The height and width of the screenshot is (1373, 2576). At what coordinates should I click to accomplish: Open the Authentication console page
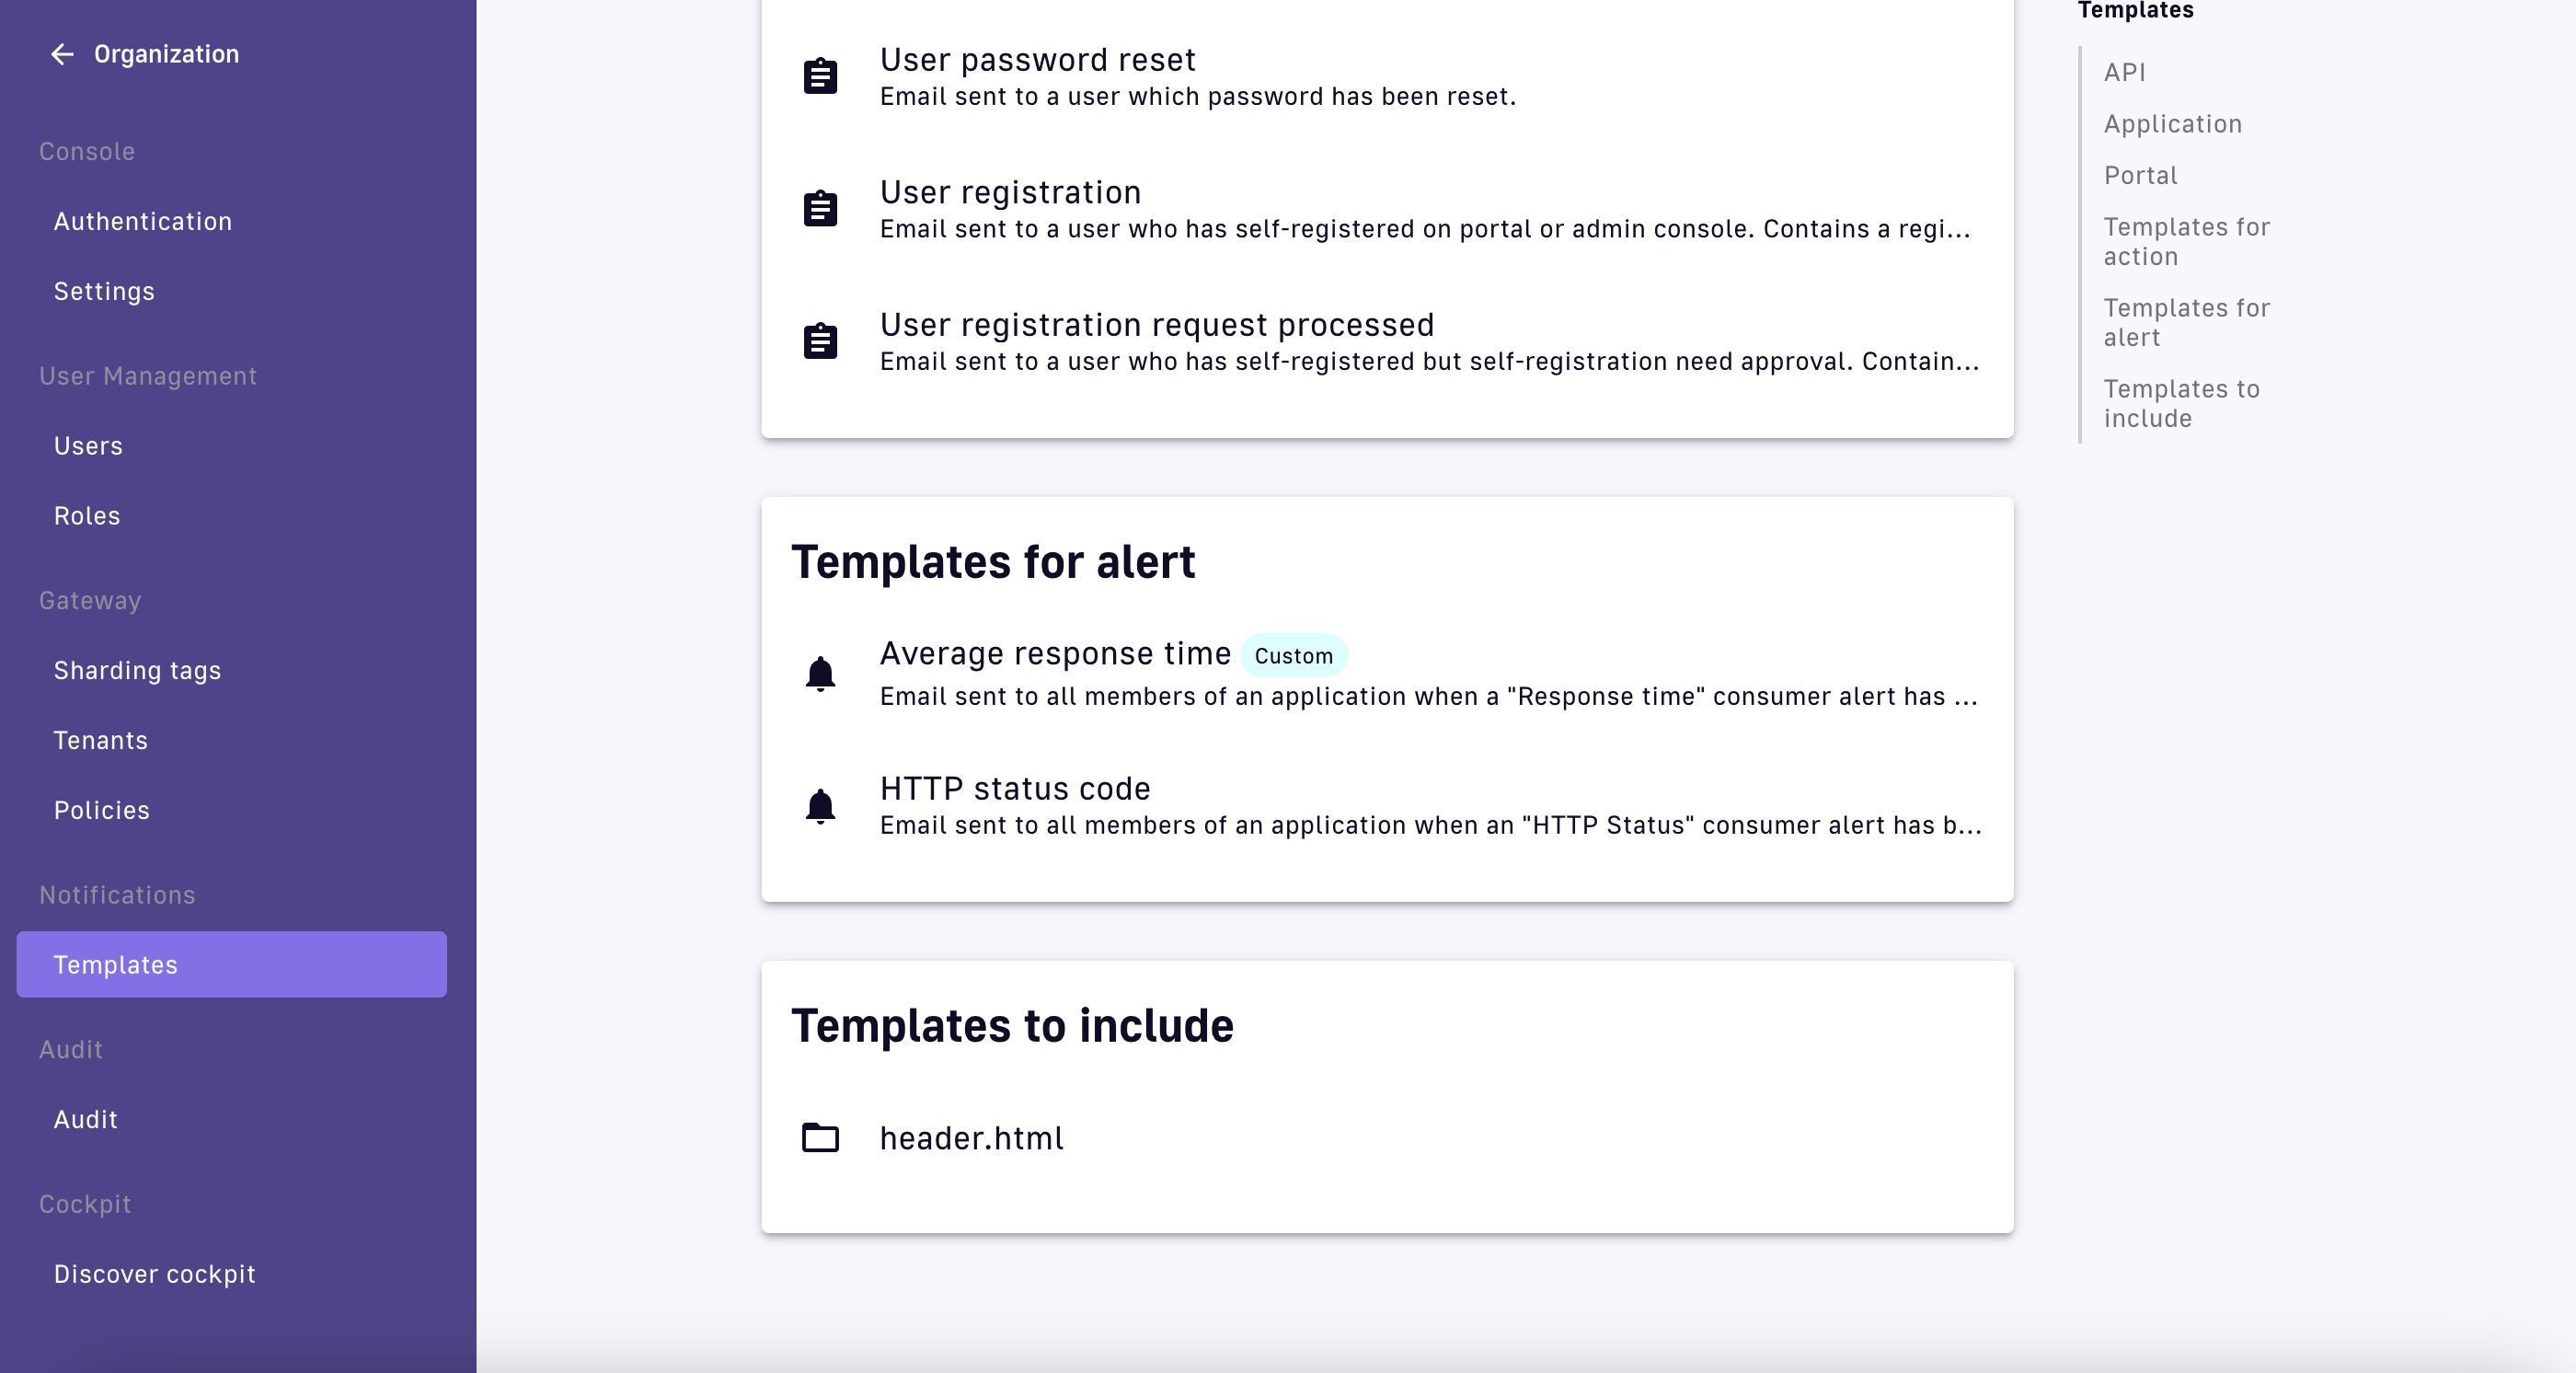(x=143, y=221)
